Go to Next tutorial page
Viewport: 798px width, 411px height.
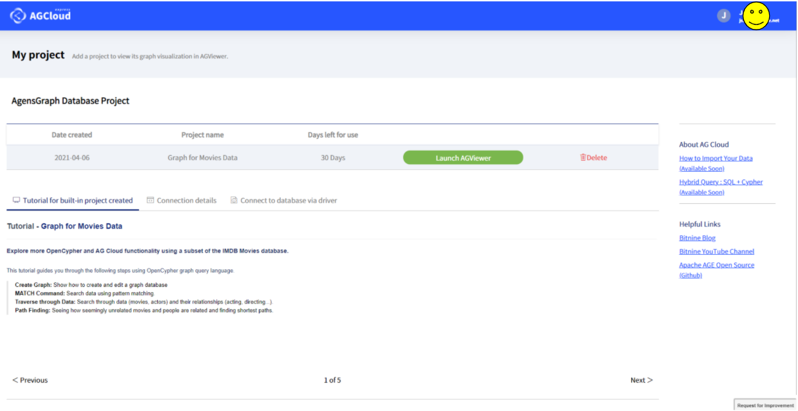[641, 380]
